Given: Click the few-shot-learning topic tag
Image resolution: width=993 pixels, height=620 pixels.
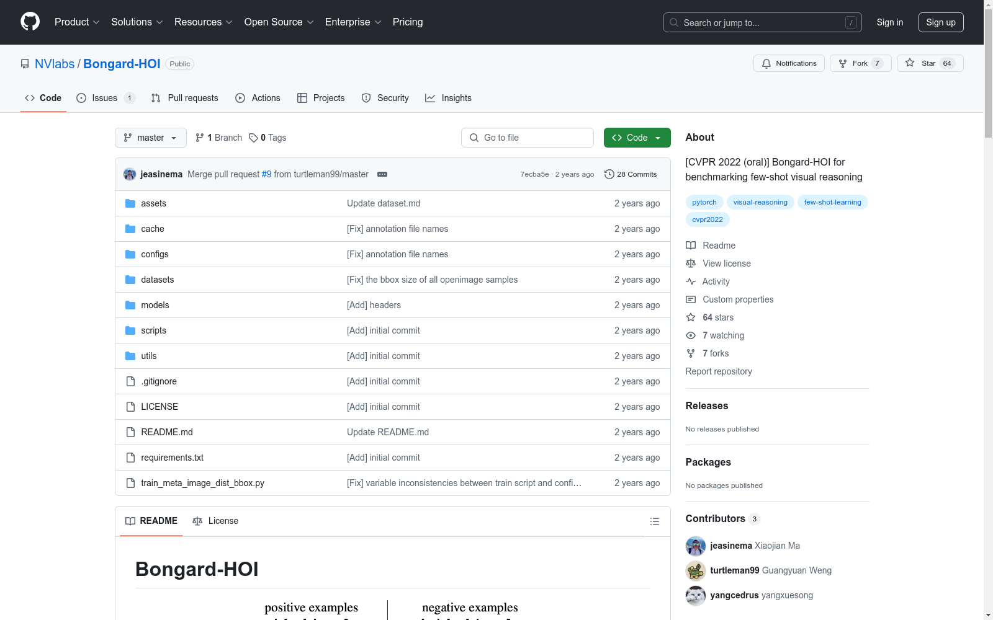Looking at the screenshot, I should point(833,202).
